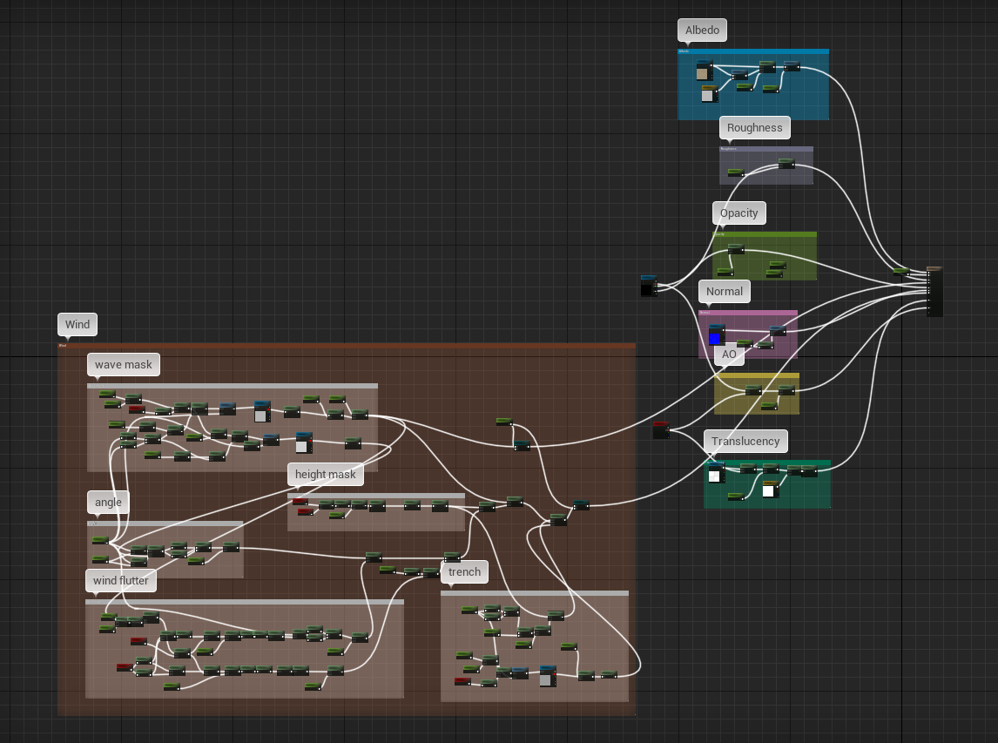This screenshot has width=998, height=743.
Task: Select the pink Normal comment header bar
Action: point(748,313)
